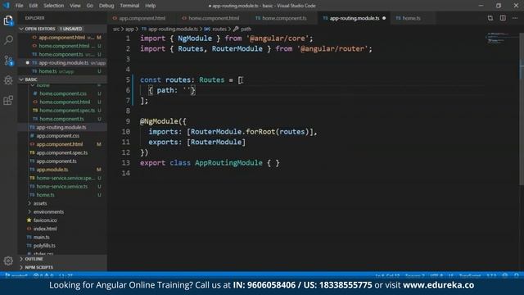524x295 pixels.
Task: Open the editor More Actions ellipsis
Action: click(x=515, y=18)
